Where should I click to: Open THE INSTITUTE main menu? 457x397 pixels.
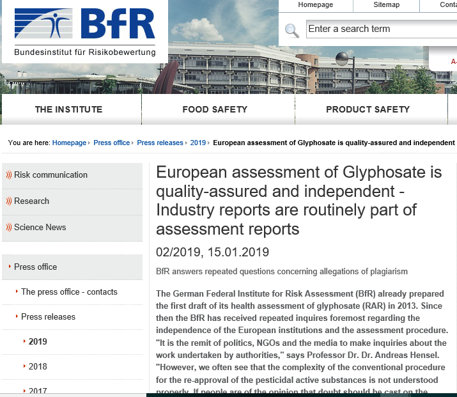coord(68,109)
